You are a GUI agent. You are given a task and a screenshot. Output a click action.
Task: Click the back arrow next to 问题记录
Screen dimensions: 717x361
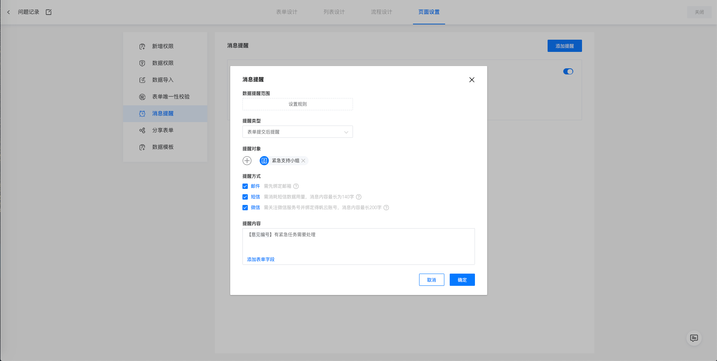coord(8,12)
